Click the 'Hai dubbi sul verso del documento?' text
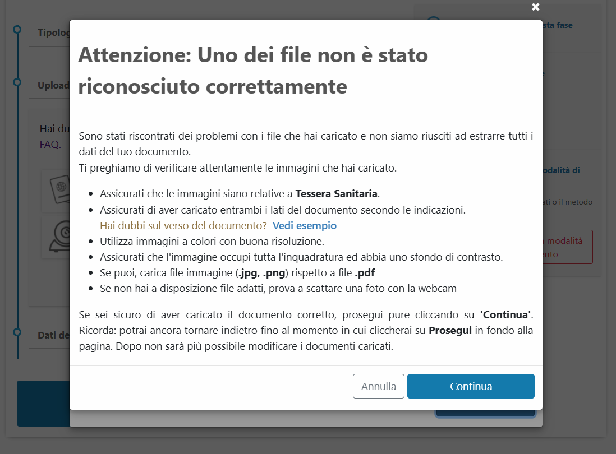 pos(183,226)
